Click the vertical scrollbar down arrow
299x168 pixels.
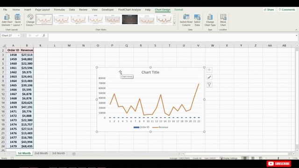pos(297,150)
